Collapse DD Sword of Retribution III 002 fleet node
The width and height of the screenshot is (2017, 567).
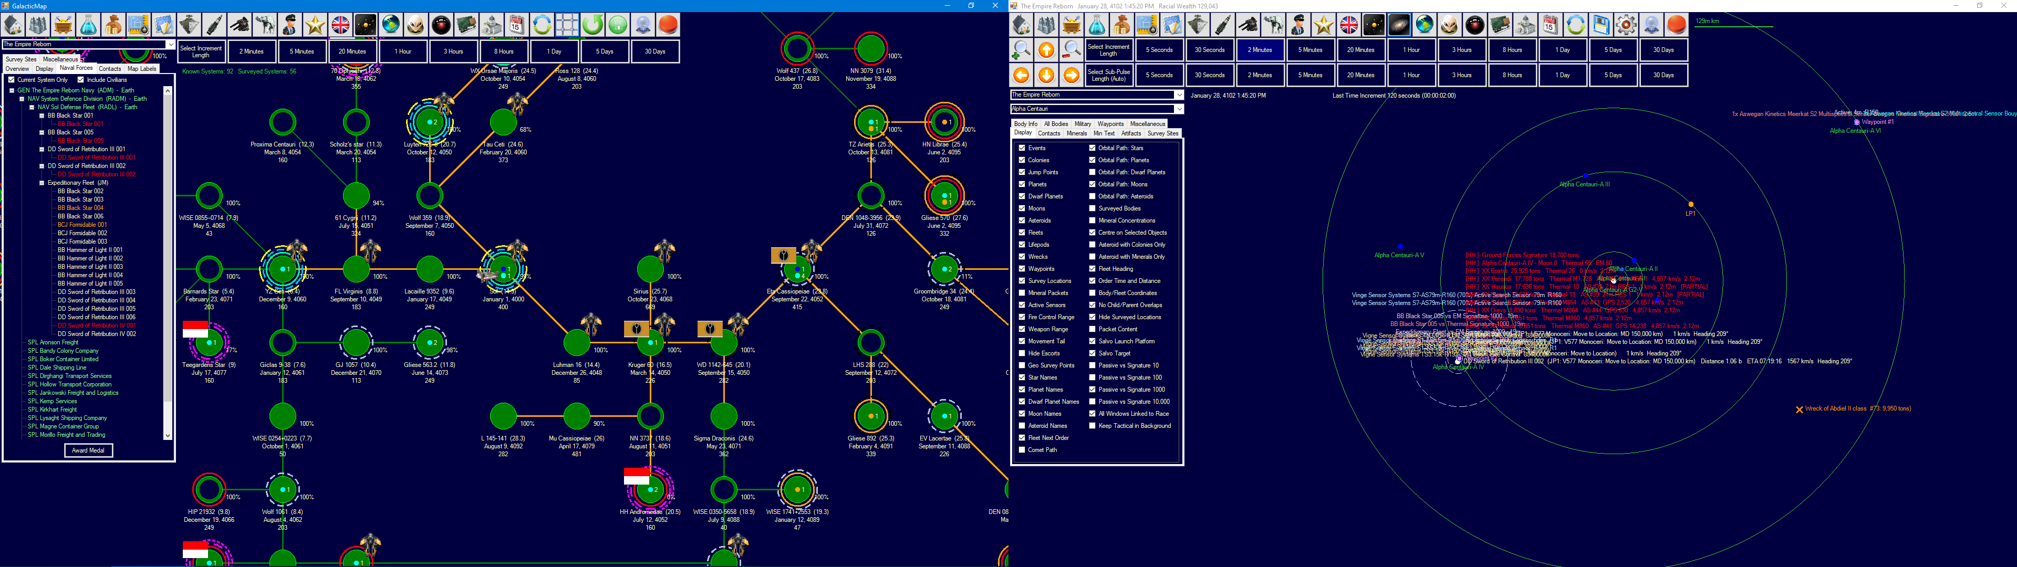(42, 166)
